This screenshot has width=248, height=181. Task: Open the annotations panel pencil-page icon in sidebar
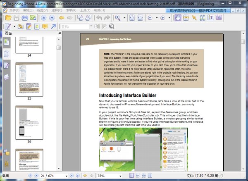coord(7,65)
